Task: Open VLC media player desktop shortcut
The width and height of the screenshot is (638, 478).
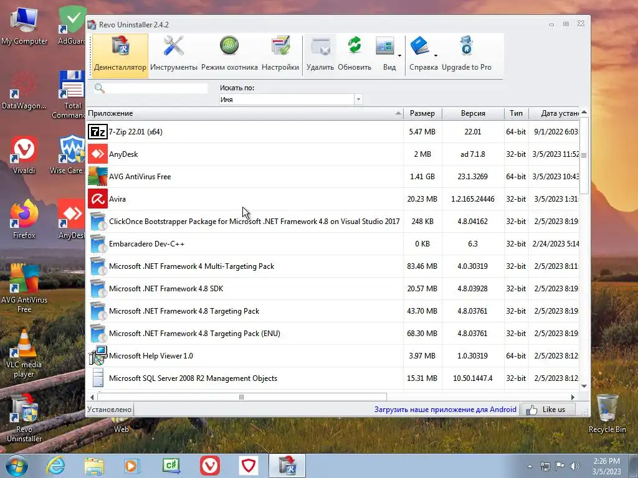Action: click(24, 354)
